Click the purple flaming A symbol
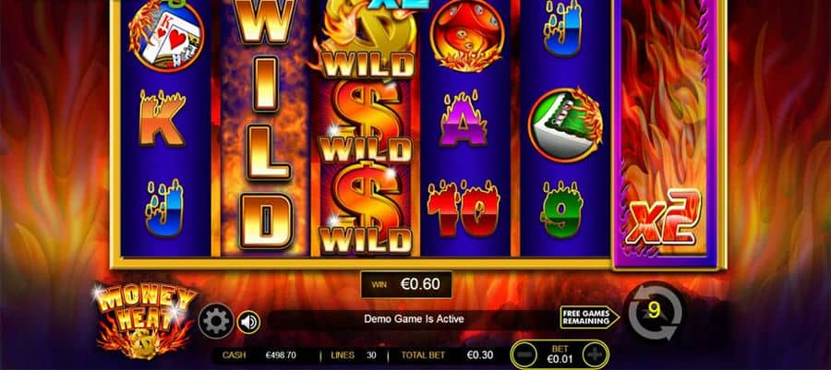The image size is (831, 370). [x=463, y=119]
